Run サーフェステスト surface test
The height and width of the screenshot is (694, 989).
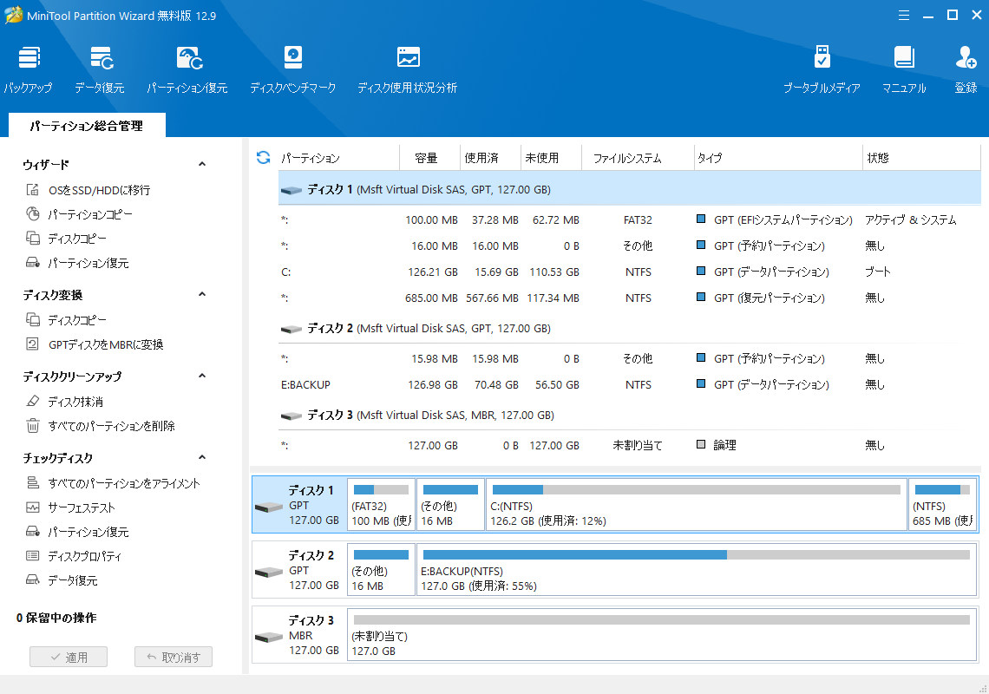pyautogui.click(x=70, y=507)
